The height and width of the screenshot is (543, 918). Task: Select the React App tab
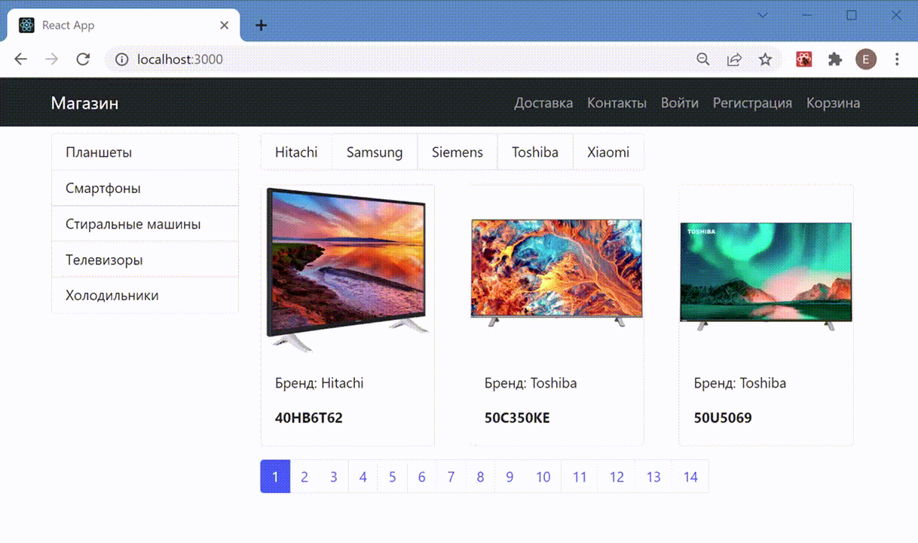[x=124, y=25]
